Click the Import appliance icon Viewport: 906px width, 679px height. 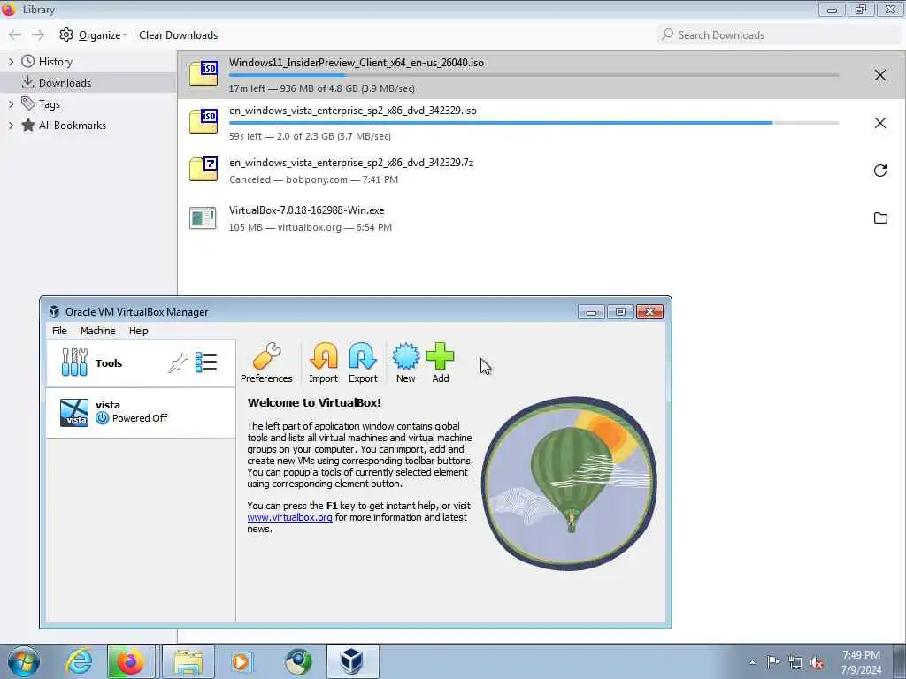tap(323, 356)
